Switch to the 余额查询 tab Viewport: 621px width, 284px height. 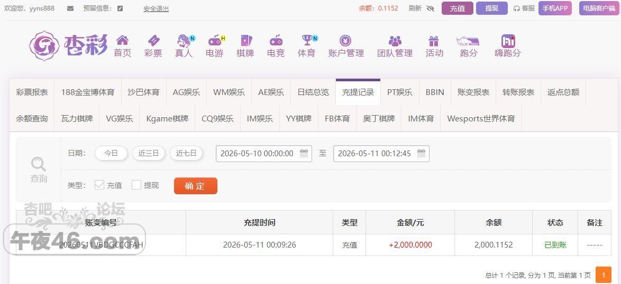tap(32, 118)
